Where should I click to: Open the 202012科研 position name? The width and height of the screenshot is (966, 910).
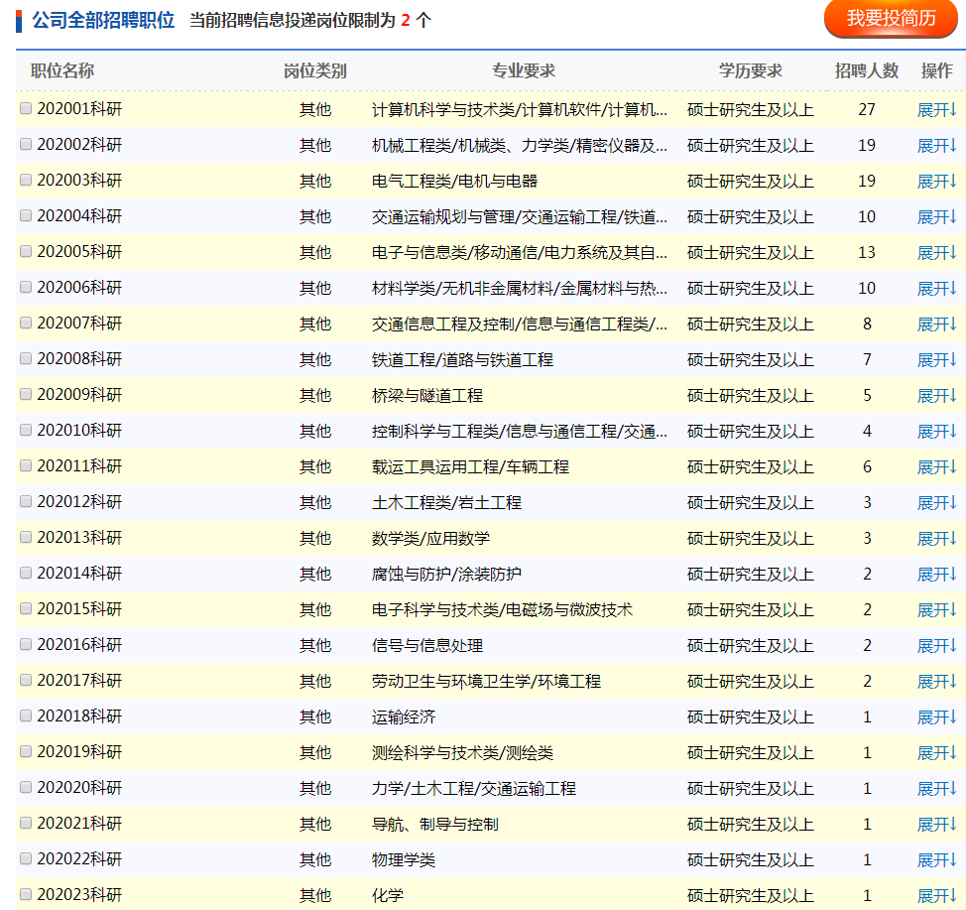pyautogui.click(x=79, y=502)
